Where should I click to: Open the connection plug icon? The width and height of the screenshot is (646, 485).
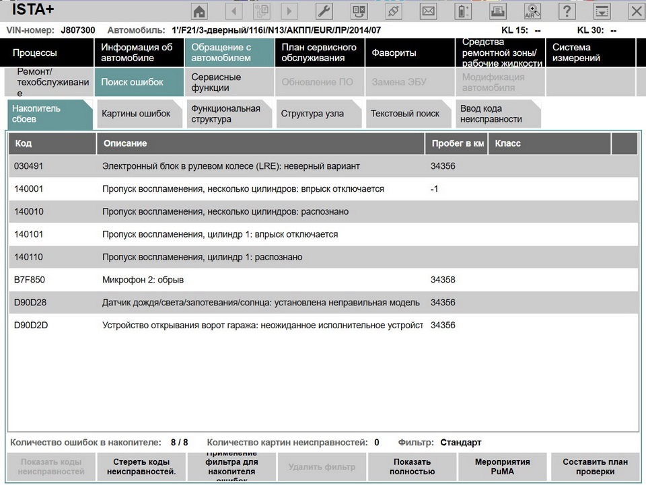pyautogui.click(x=394, y=11)
